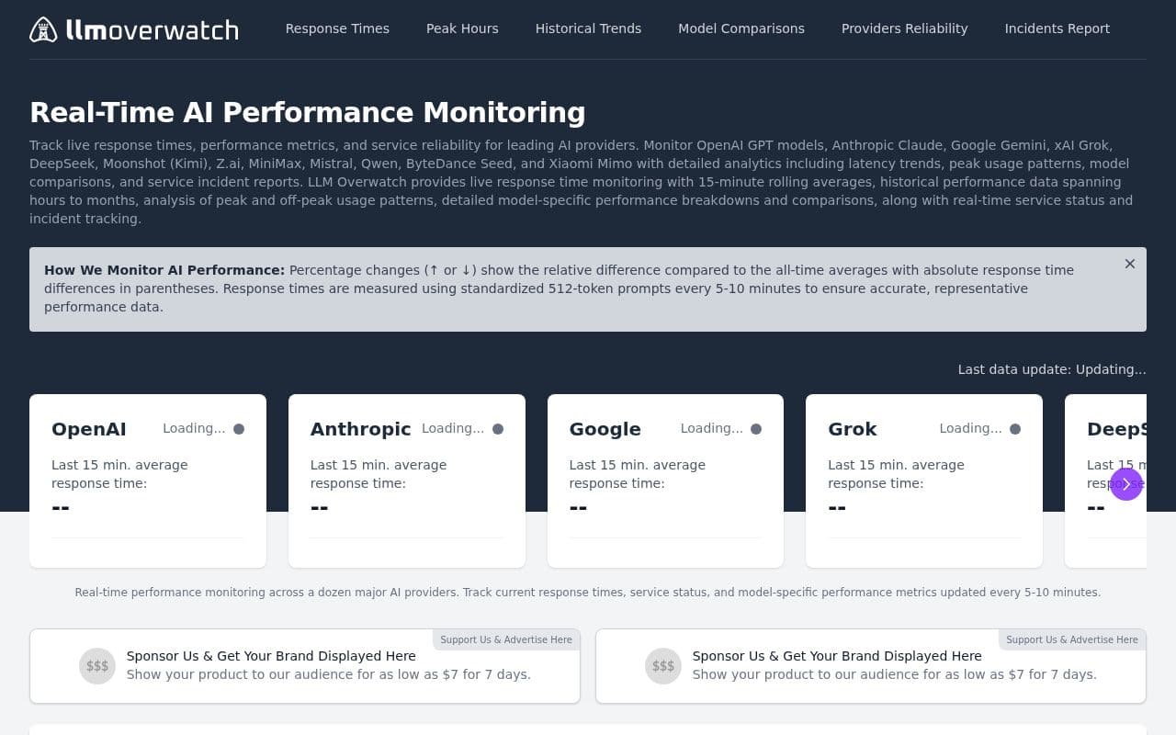Select the OpenAI card heading
Screen dimensions: 1176x735
(x=89, y=429)
